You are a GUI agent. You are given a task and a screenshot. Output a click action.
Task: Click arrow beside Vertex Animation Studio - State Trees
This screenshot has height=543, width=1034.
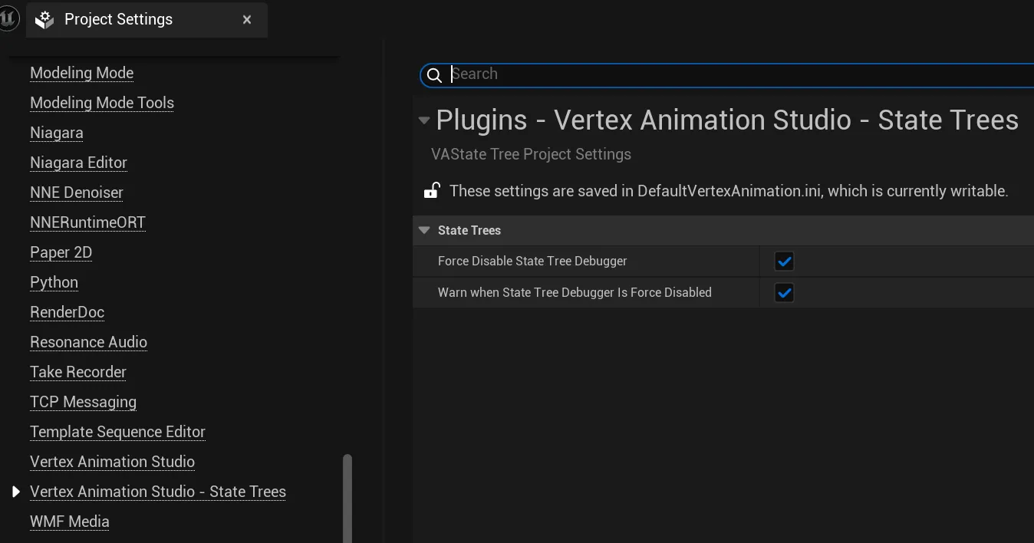(15, 492)
